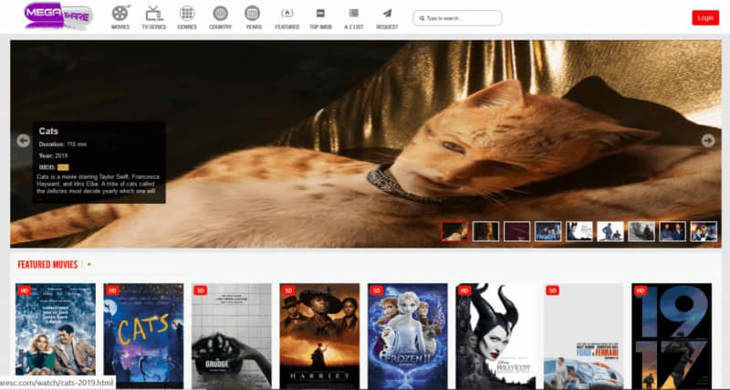Click the HD badge on Maleficent poster
The height and width of the screenshot is (390, 730).
(464, 290)
